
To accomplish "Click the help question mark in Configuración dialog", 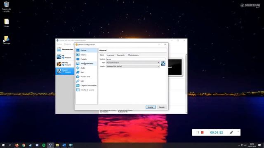I will pos(159,44).
